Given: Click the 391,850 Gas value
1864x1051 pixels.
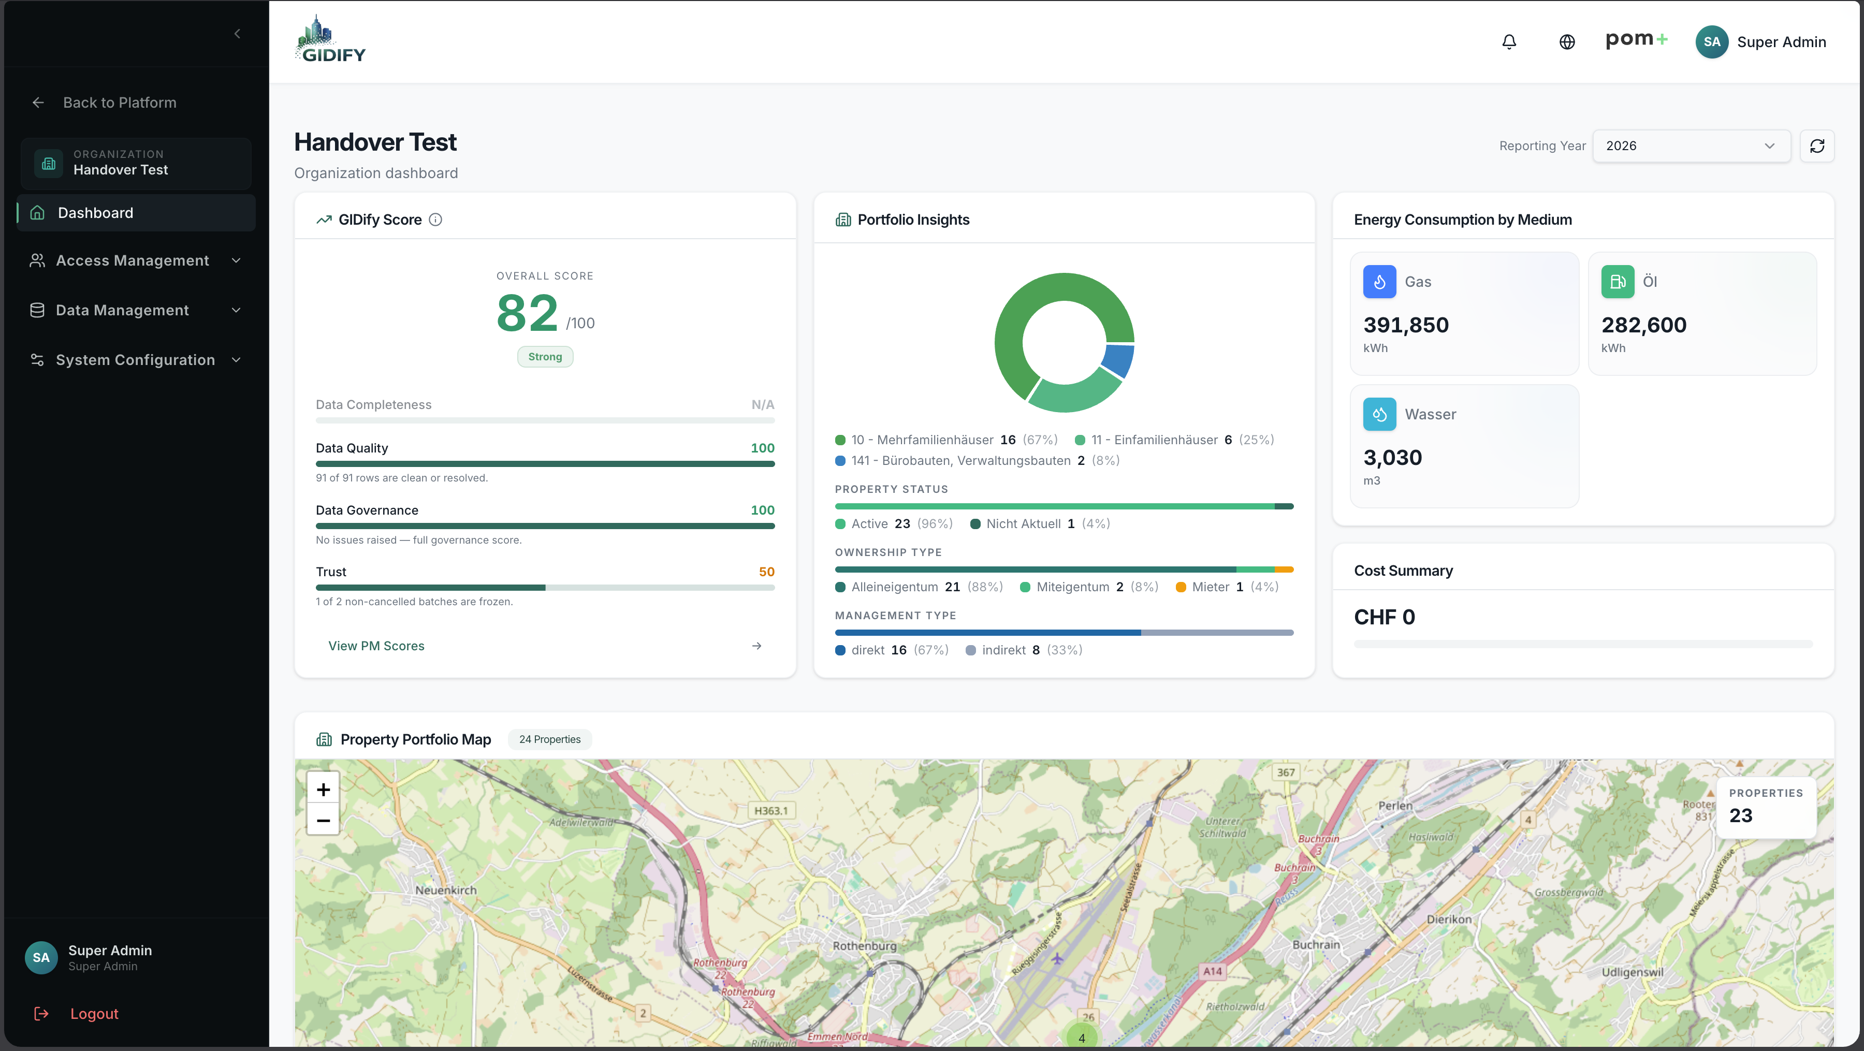Looking at the screenshot, I should [x=1406, y=326].
